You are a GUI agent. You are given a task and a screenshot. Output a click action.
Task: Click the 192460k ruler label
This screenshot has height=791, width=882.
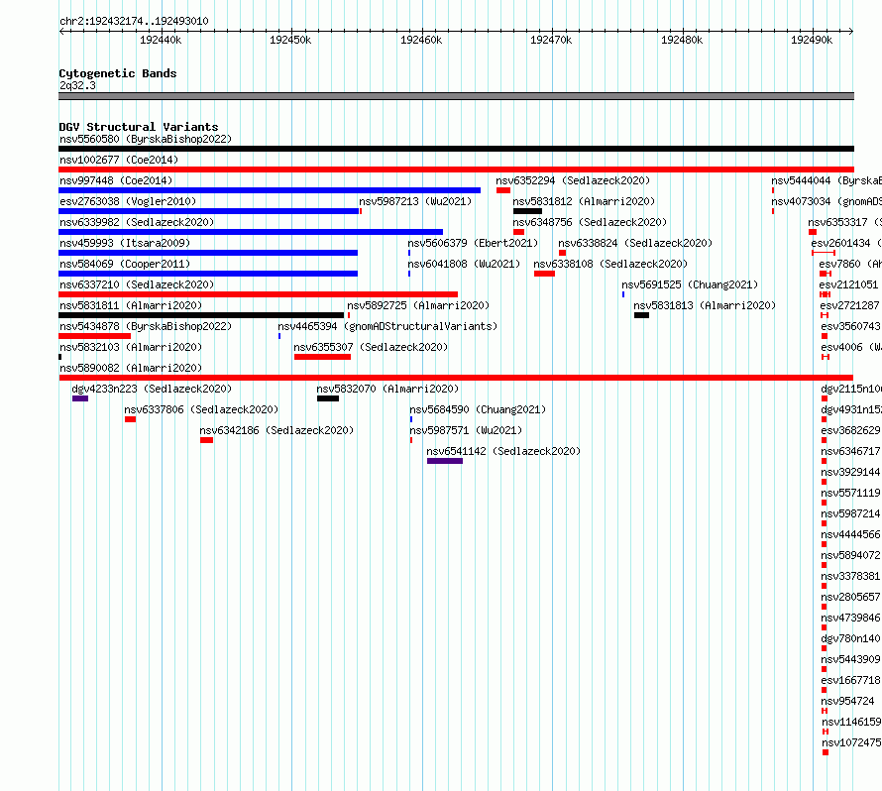tap(421, 40)
